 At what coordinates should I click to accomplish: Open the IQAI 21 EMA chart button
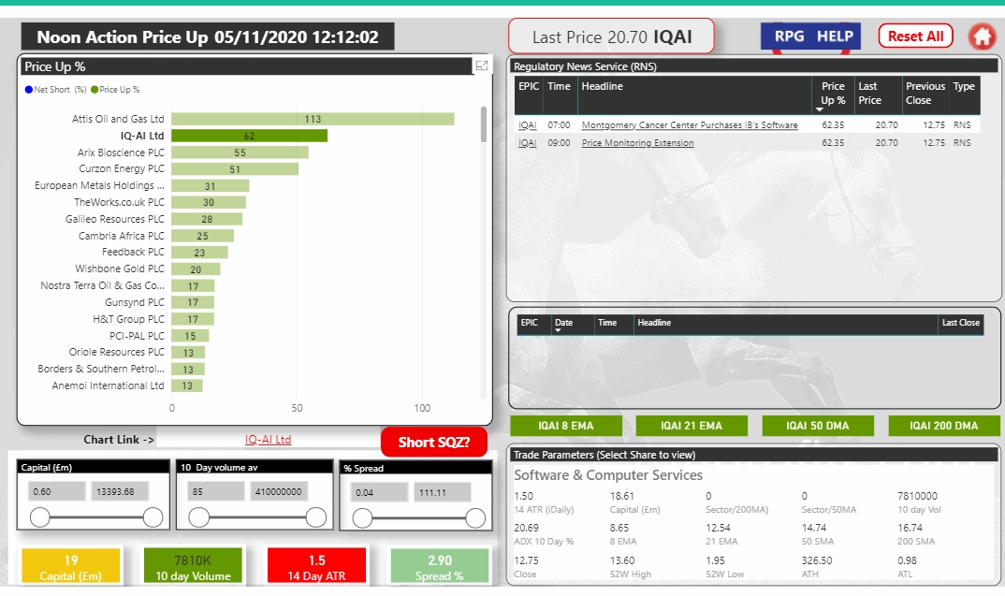[x=692, y=426]
